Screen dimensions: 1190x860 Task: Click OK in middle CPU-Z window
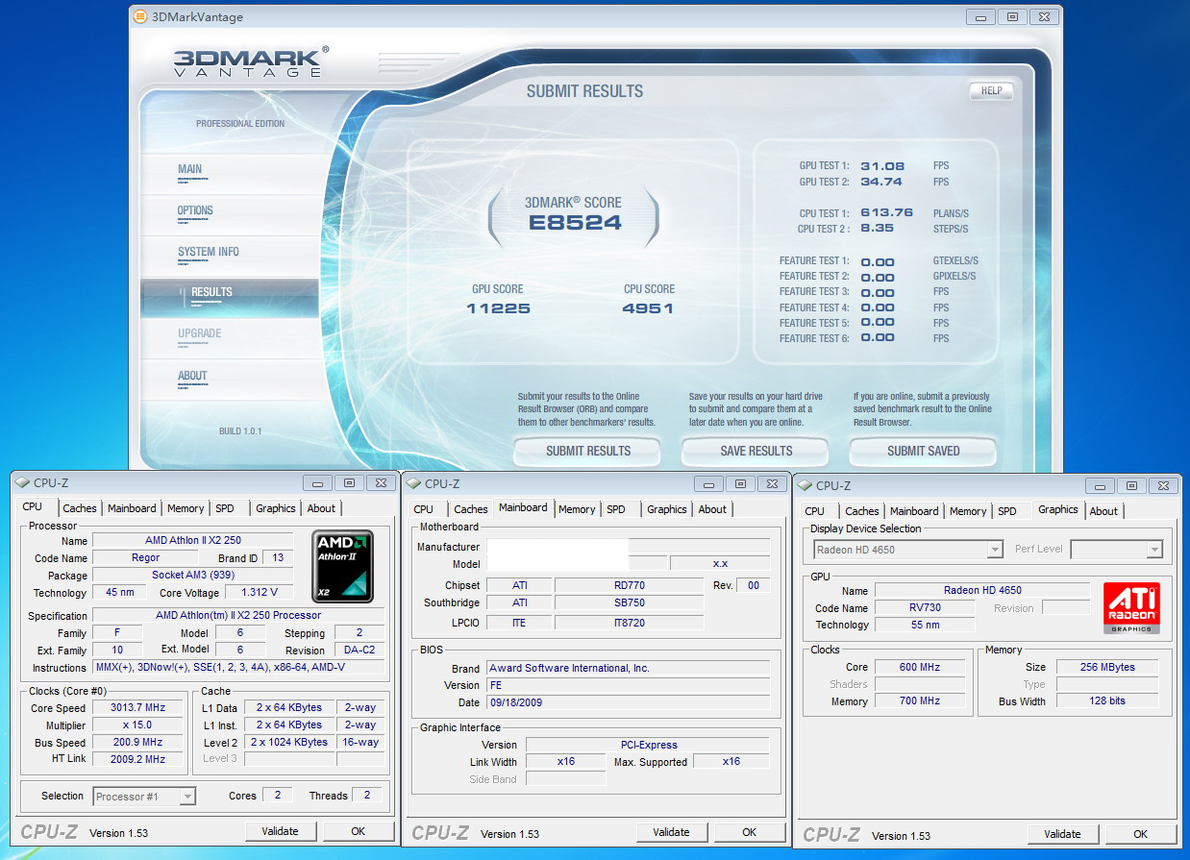coord(749,832)
